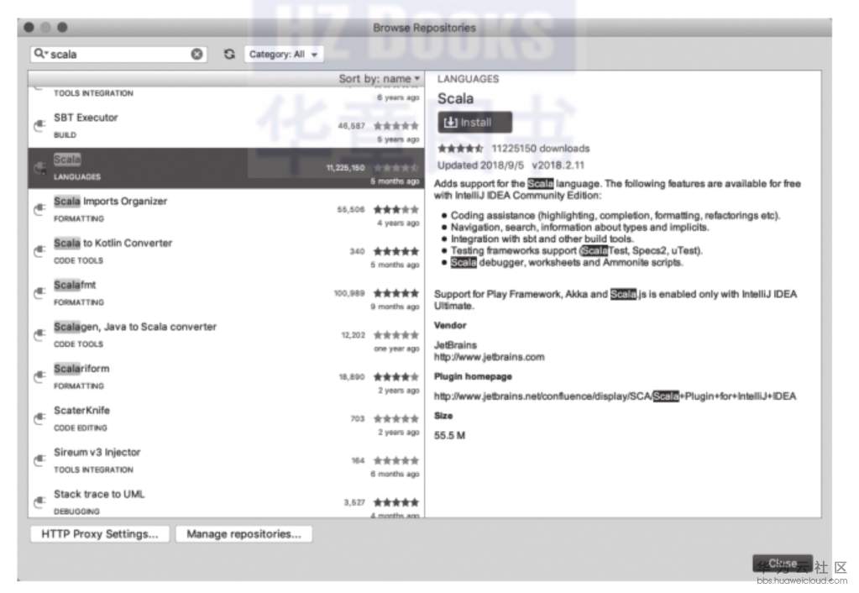Click the 12,202 downloads count
The image size is (859, 593).
pos(353,335)
